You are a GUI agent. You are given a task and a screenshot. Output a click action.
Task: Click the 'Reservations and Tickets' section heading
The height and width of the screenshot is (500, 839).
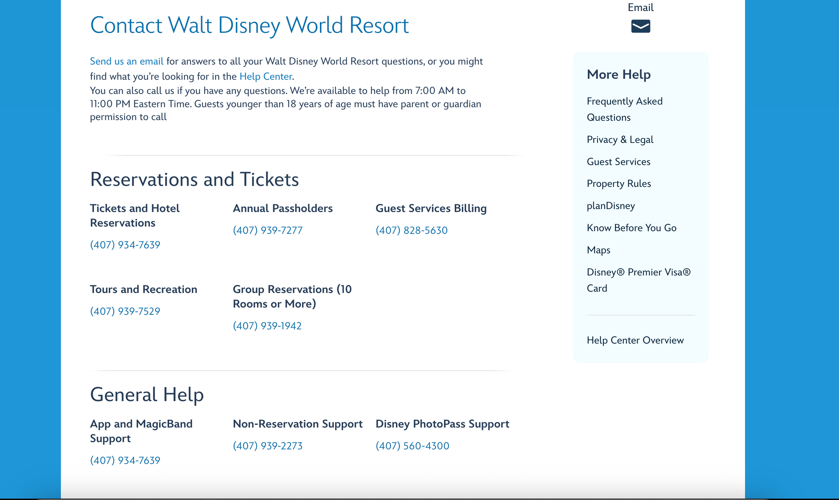[194, 179]
